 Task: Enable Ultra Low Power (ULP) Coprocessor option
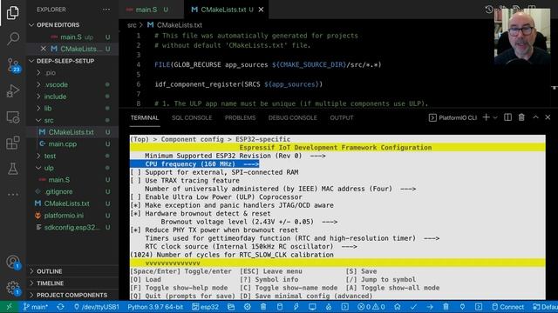216,197
